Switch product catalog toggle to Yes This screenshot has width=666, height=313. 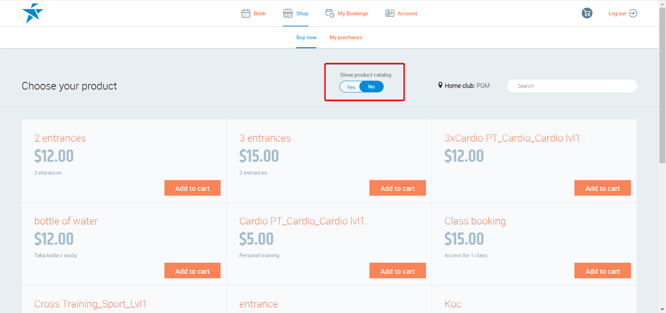(x=351, y=87)
